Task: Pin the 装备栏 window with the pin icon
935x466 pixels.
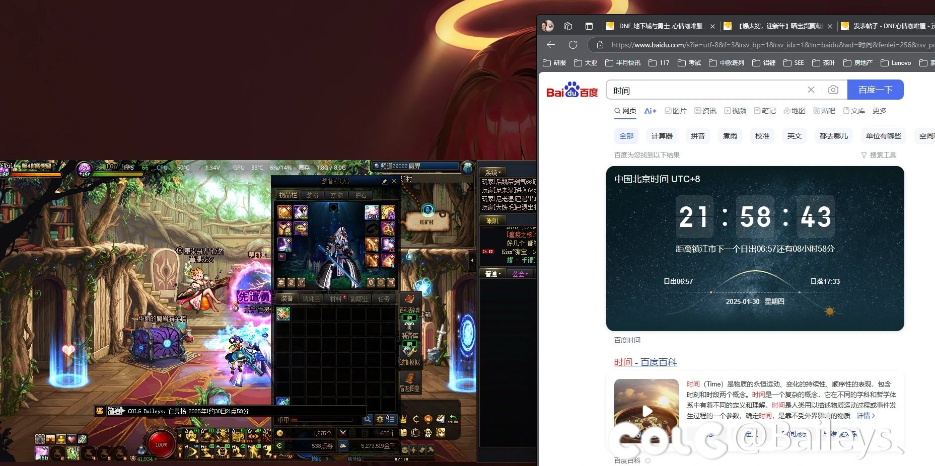Action: [x=385, y=181]
